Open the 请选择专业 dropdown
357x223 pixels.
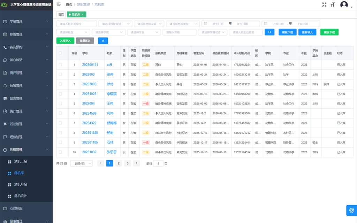point(144,32)
